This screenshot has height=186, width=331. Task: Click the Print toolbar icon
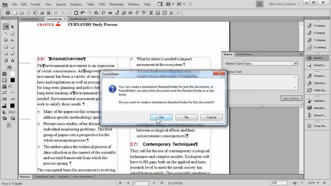tap(42, 13)
